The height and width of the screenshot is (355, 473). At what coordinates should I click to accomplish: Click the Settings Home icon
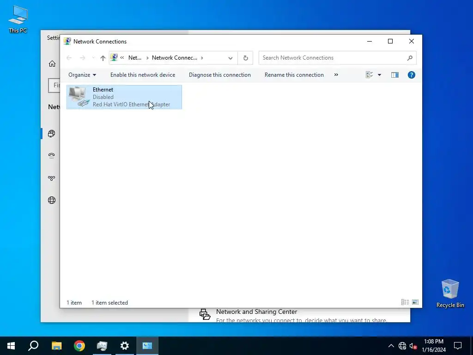pos(52,63)
